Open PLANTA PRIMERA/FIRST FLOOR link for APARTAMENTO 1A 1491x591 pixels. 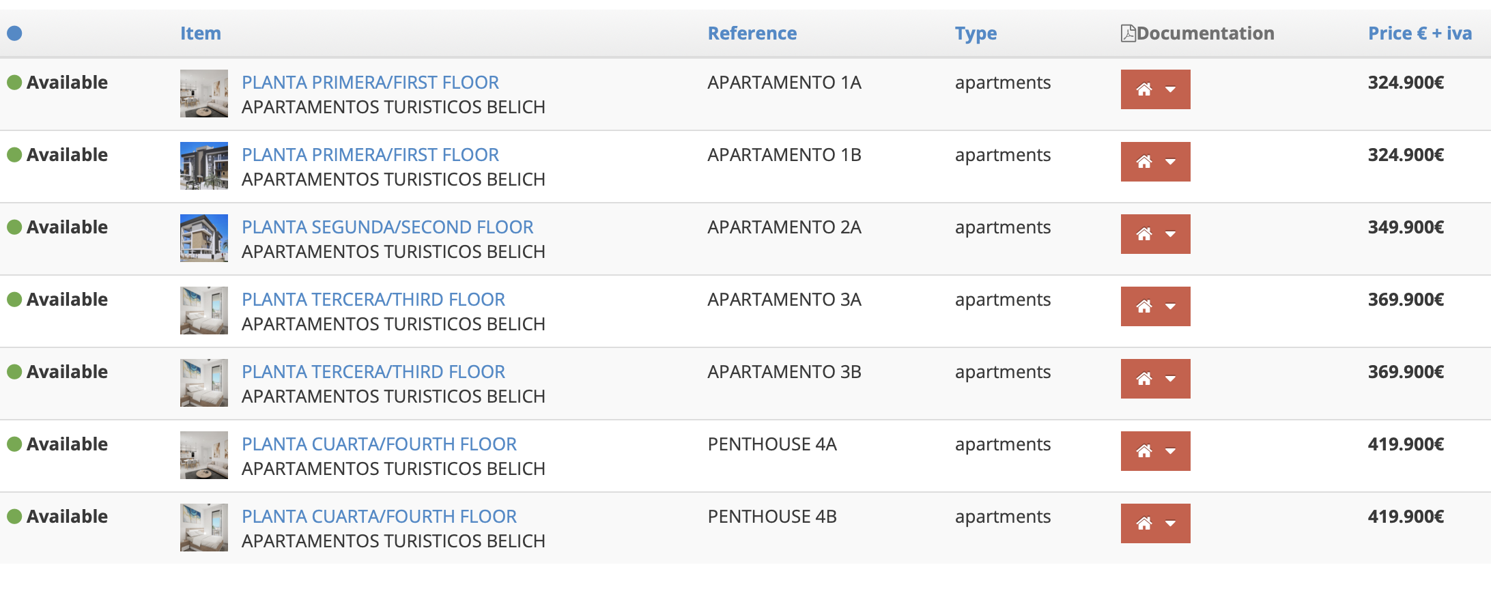point(370,83)
